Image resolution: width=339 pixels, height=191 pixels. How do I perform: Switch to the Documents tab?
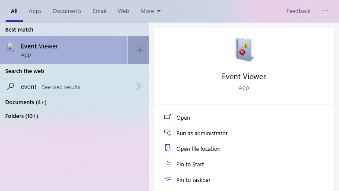(x=67, y=11)
